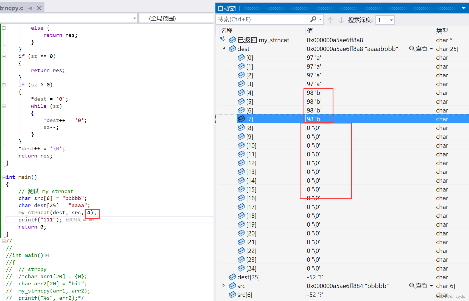The width and height of the screenshot is (469, 301).
Task: Click the 值 column header
Action: pos(310,30)
